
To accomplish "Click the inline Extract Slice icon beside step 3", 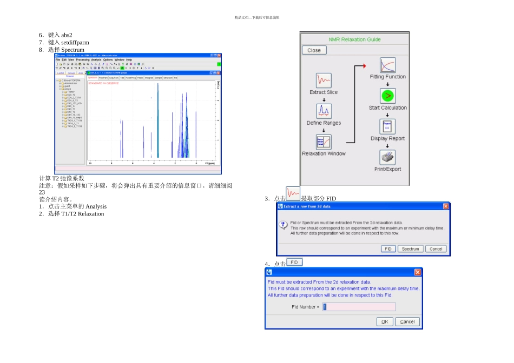I will [x=293, y=193].
